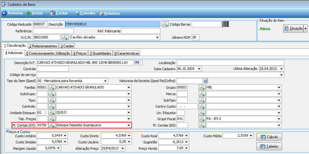Screen dimensions: 309x154
Task: Click the Custo Médio value field
Action: (238, 136)
